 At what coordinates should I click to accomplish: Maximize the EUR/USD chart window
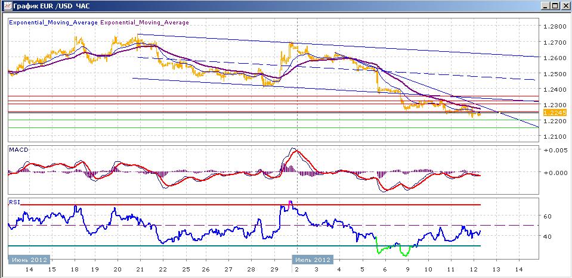pyautogui.click(x=555, y=6)
